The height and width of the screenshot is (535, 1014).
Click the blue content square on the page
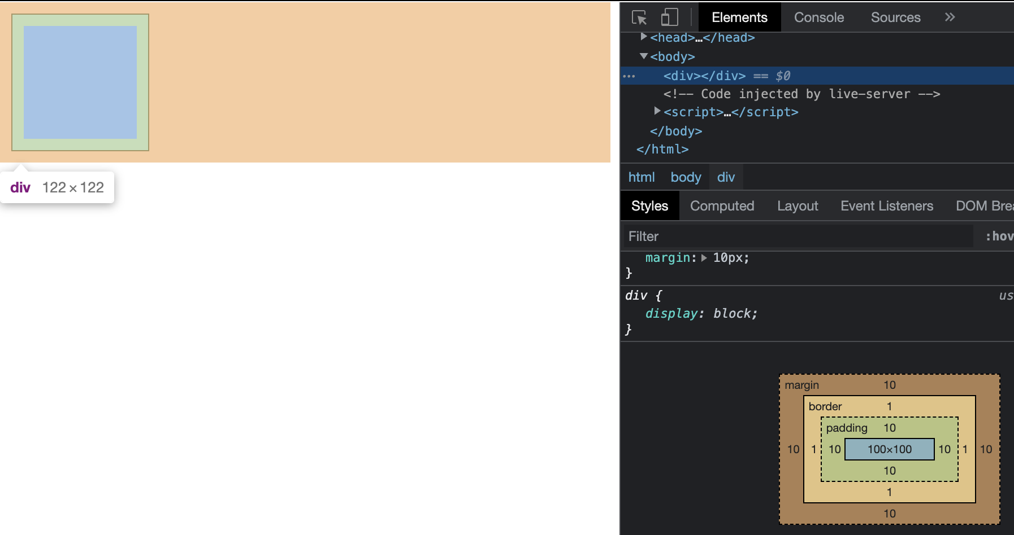pyautogui.click(x=80, y=82)
